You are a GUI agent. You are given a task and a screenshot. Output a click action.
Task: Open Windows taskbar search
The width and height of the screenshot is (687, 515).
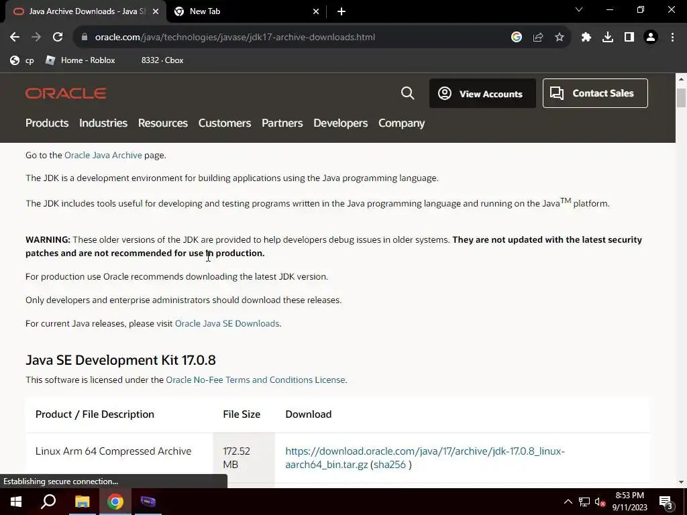(x=48, y=502)
